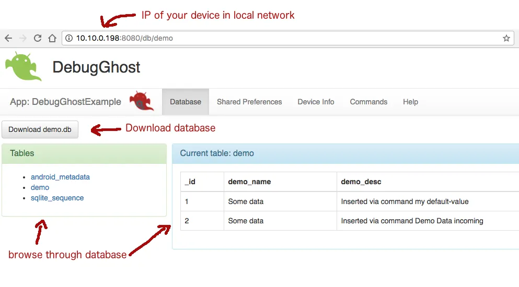This screenshot has height=287, width=519.
Task: Select the cell with _id 2
Action: (x=202, y=221)
